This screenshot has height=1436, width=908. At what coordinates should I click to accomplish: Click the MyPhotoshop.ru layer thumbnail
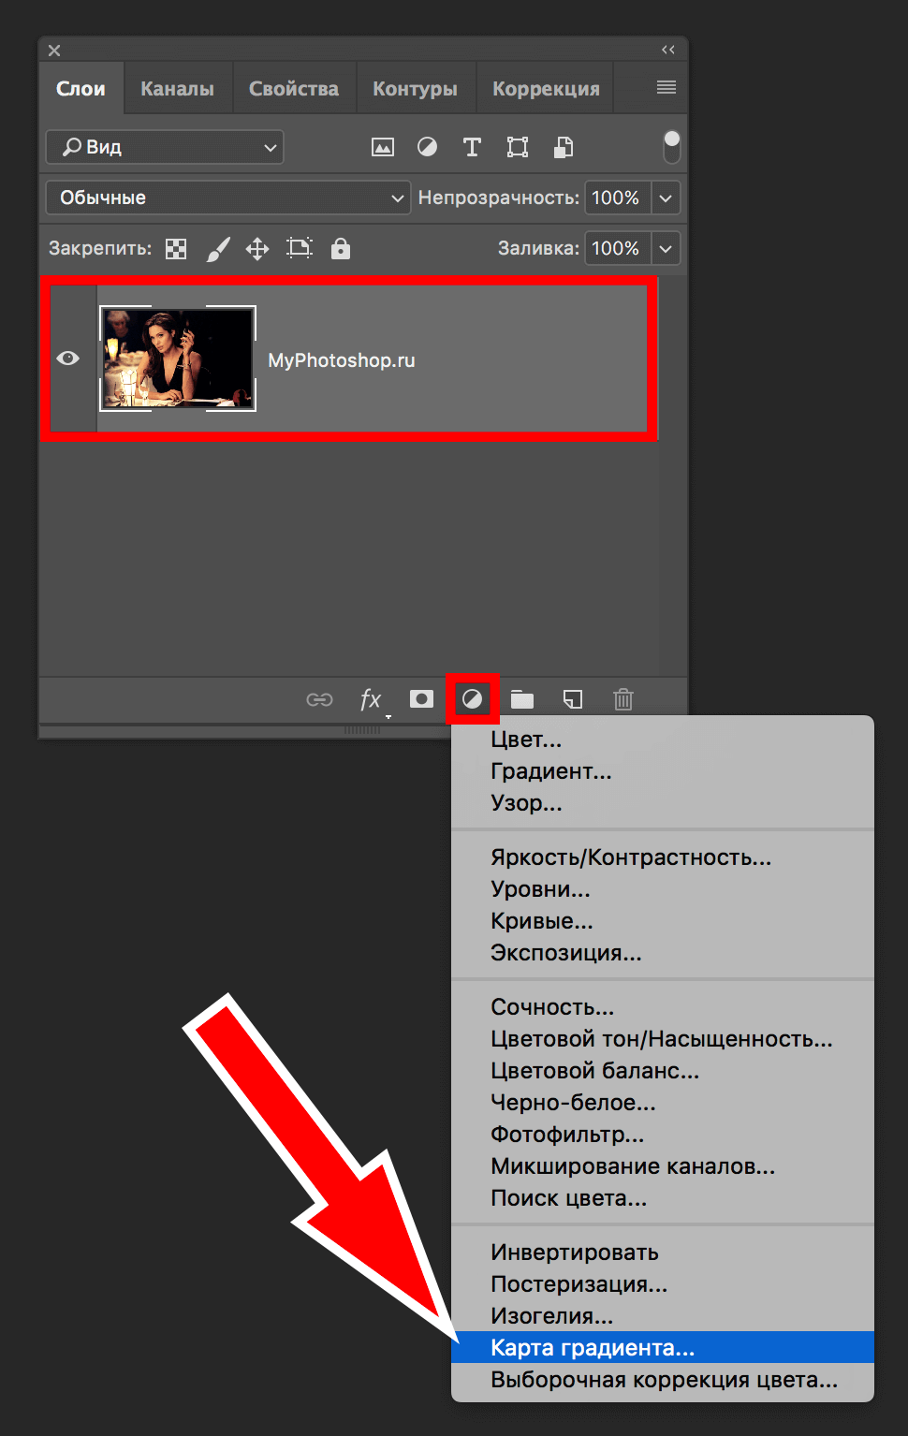pos(177,359)
